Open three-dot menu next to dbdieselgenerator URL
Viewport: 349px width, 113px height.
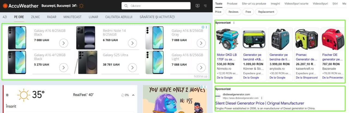pos(261,98)
